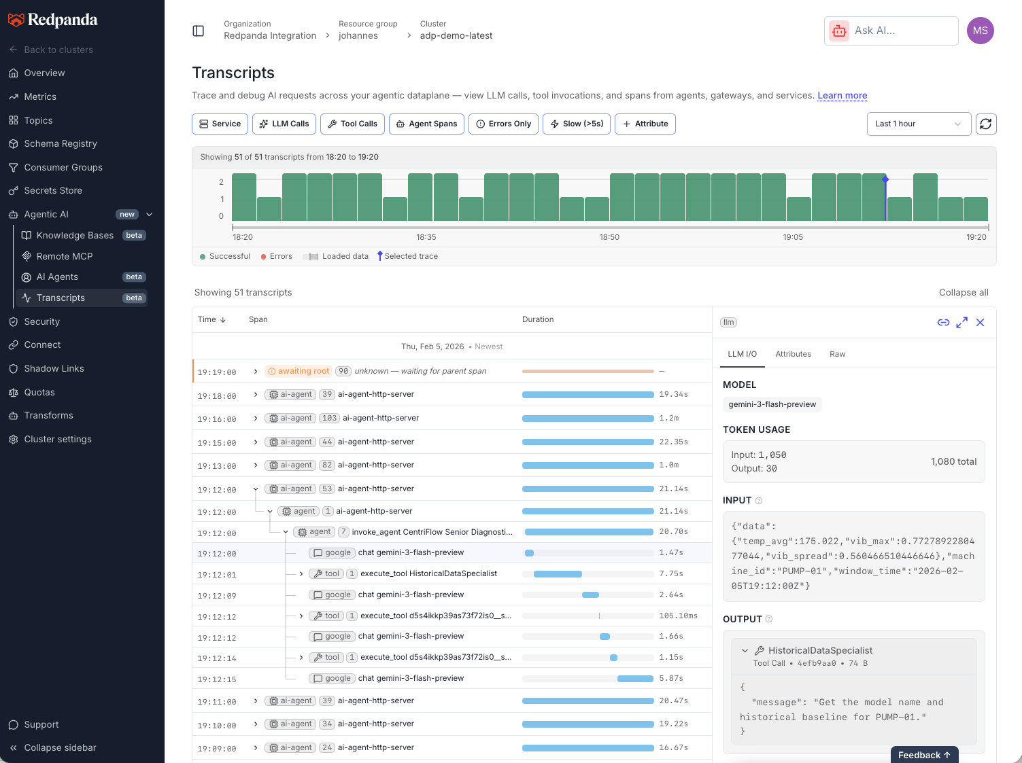Expand the 19:18:00 ai-agent-http-server row
Image resolution: width=1022 pixels, height=763 pixels.
tap(256, 395)
